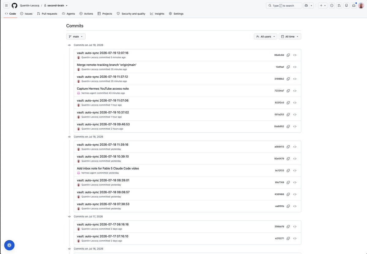The height and width of the screenshot is (254, 367).
Task: Open Quentin-Lecocq author on 12:07:16 commit
Action: [90, 57]
